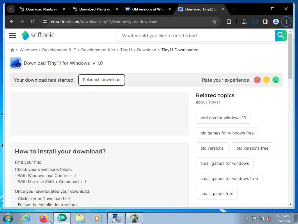Open the tab search dropdown arrow
Screen dimensions: 298x224
click(x=11, y=9)
